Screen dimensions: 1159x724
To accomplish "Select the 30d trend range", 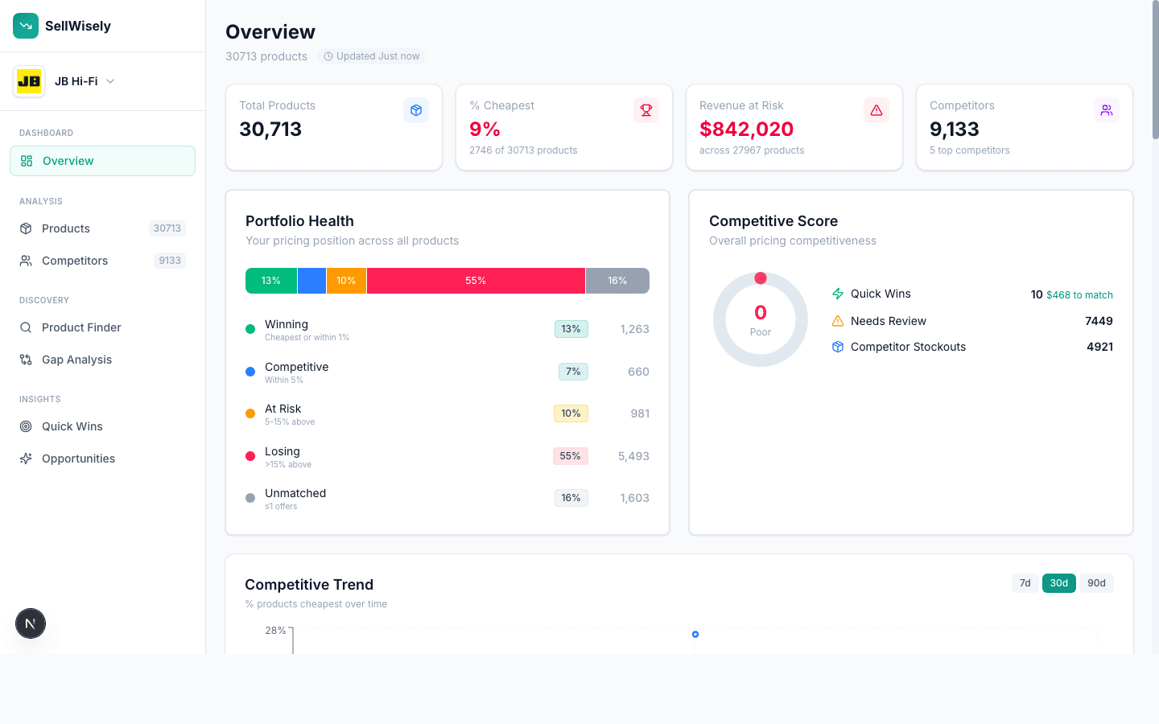I will (1058, 583).
